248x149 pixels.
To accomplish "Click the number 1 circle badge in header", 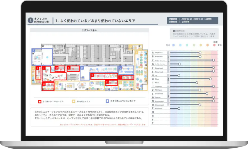I will point(30,20).
